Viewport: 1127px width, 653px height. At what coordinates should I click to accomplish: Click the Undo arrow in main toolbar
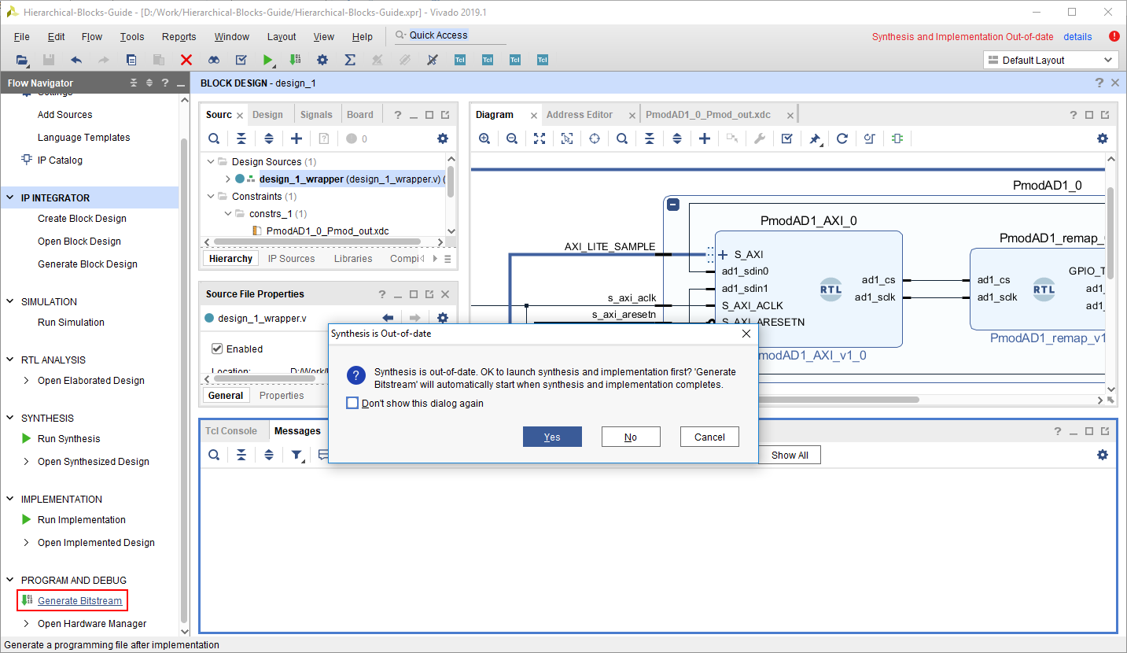click(76, 60)
